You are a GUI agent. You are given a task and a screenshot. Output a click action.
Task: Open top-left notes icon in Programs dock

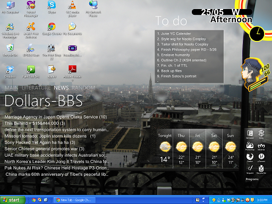point(250,134)
